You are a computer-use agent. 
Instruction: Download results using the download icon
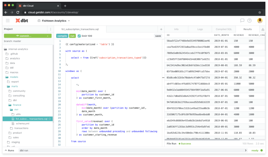(x=263, y=29)
